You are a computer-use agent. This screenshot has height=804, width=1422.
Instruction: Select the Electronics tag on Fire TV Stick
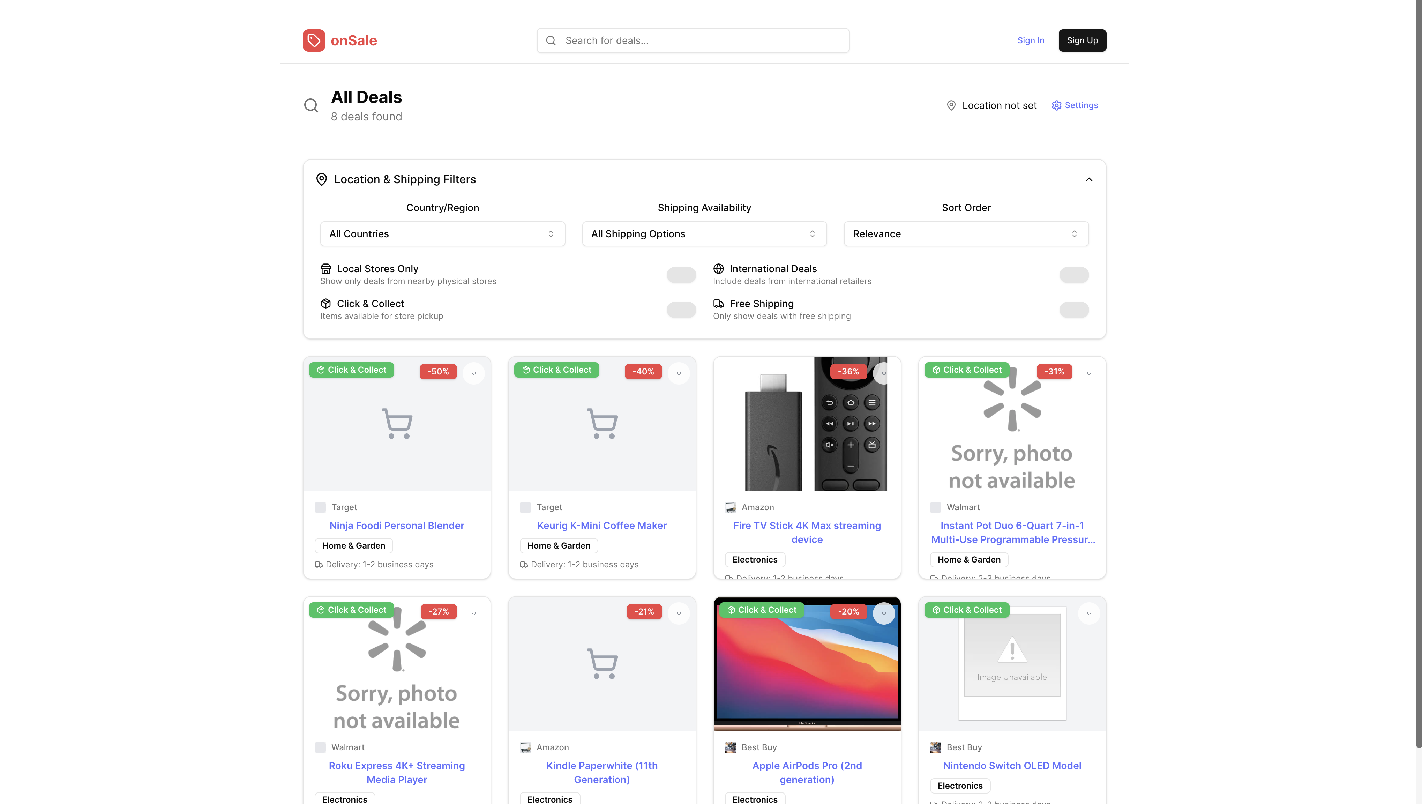pos(755,559)
